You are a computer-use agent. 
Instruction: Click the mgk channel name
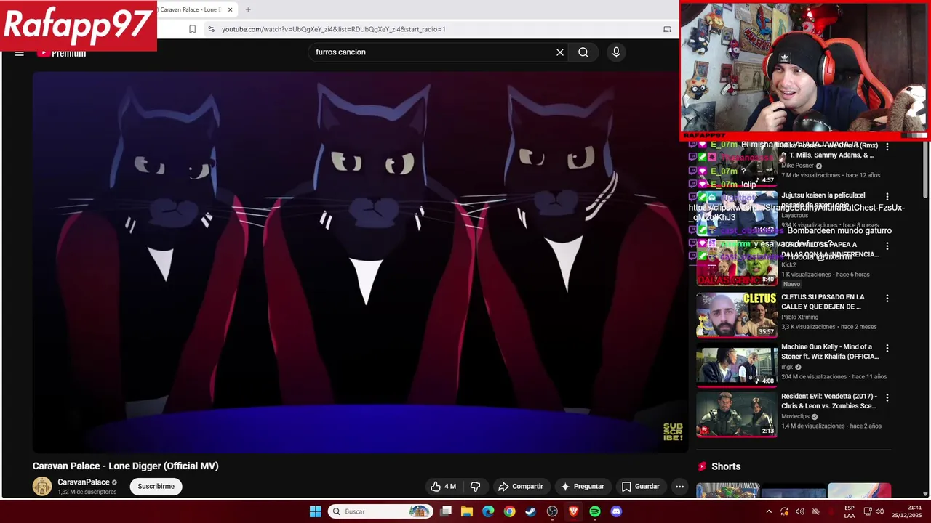(x=787, y=368)
